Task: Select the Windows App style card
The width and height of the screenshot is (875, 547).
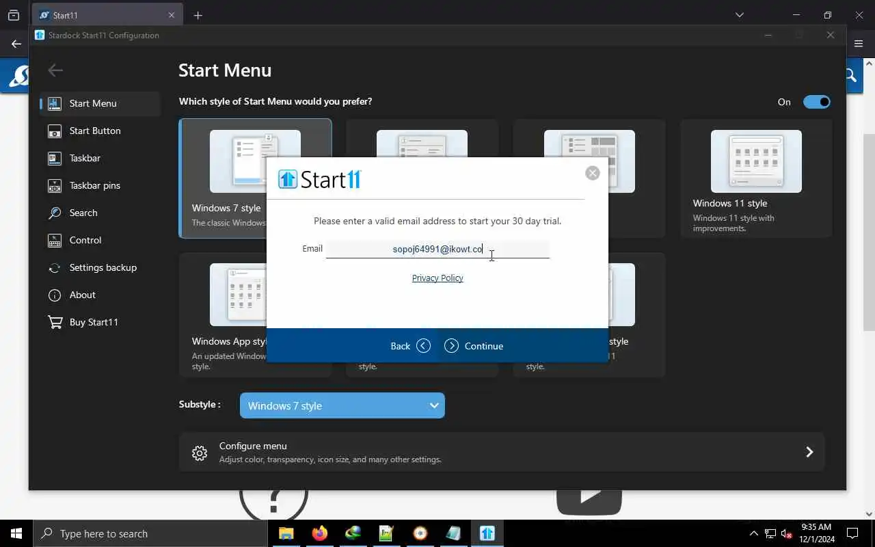Action: coord(223,315)
